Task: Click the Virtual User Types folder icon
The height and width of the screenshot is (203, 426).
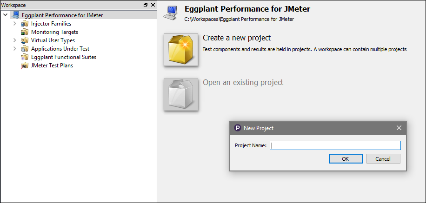Action: tap(25, 40)
